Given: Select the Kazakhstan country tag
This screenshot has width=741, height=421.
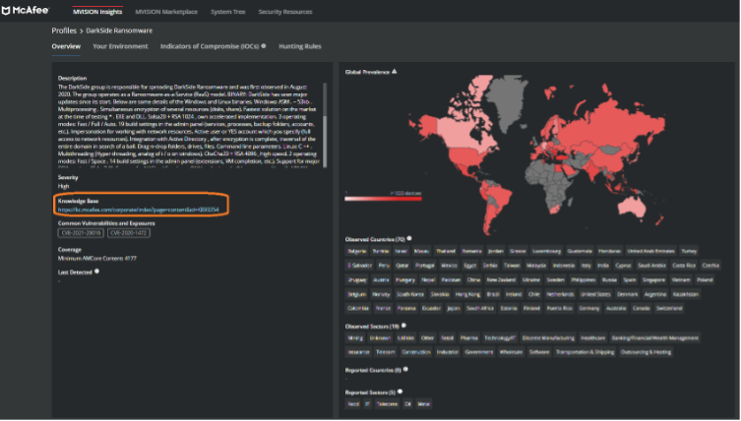Looking at the screenshot, I should click(x=685, y=294).
